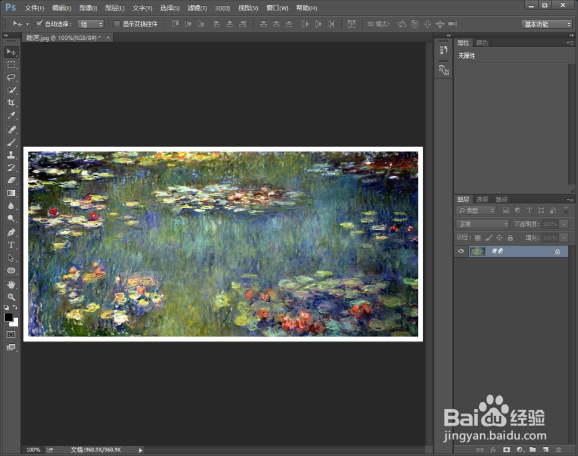Create a new layer icon
578x456 pixels.
[546, 450]
